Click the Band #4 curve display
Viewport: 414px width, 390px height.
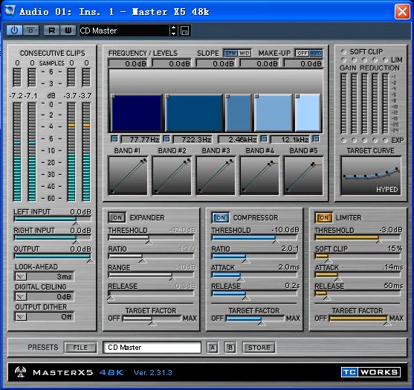pos(259,176)
